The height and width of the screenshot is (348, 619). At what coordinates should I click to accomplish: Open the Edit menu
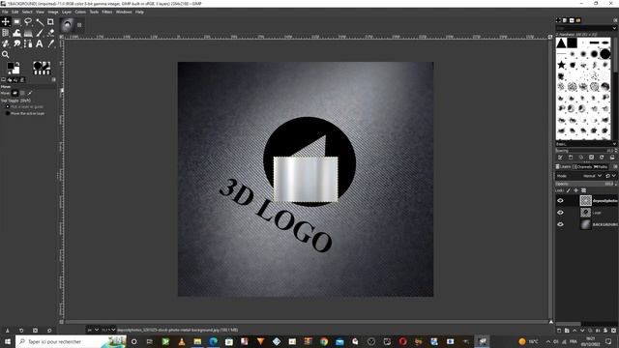(x=15, y=12)
